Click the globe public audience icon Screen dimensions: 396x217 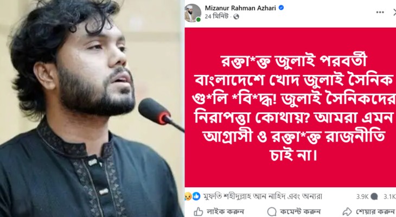coord(236,17)
